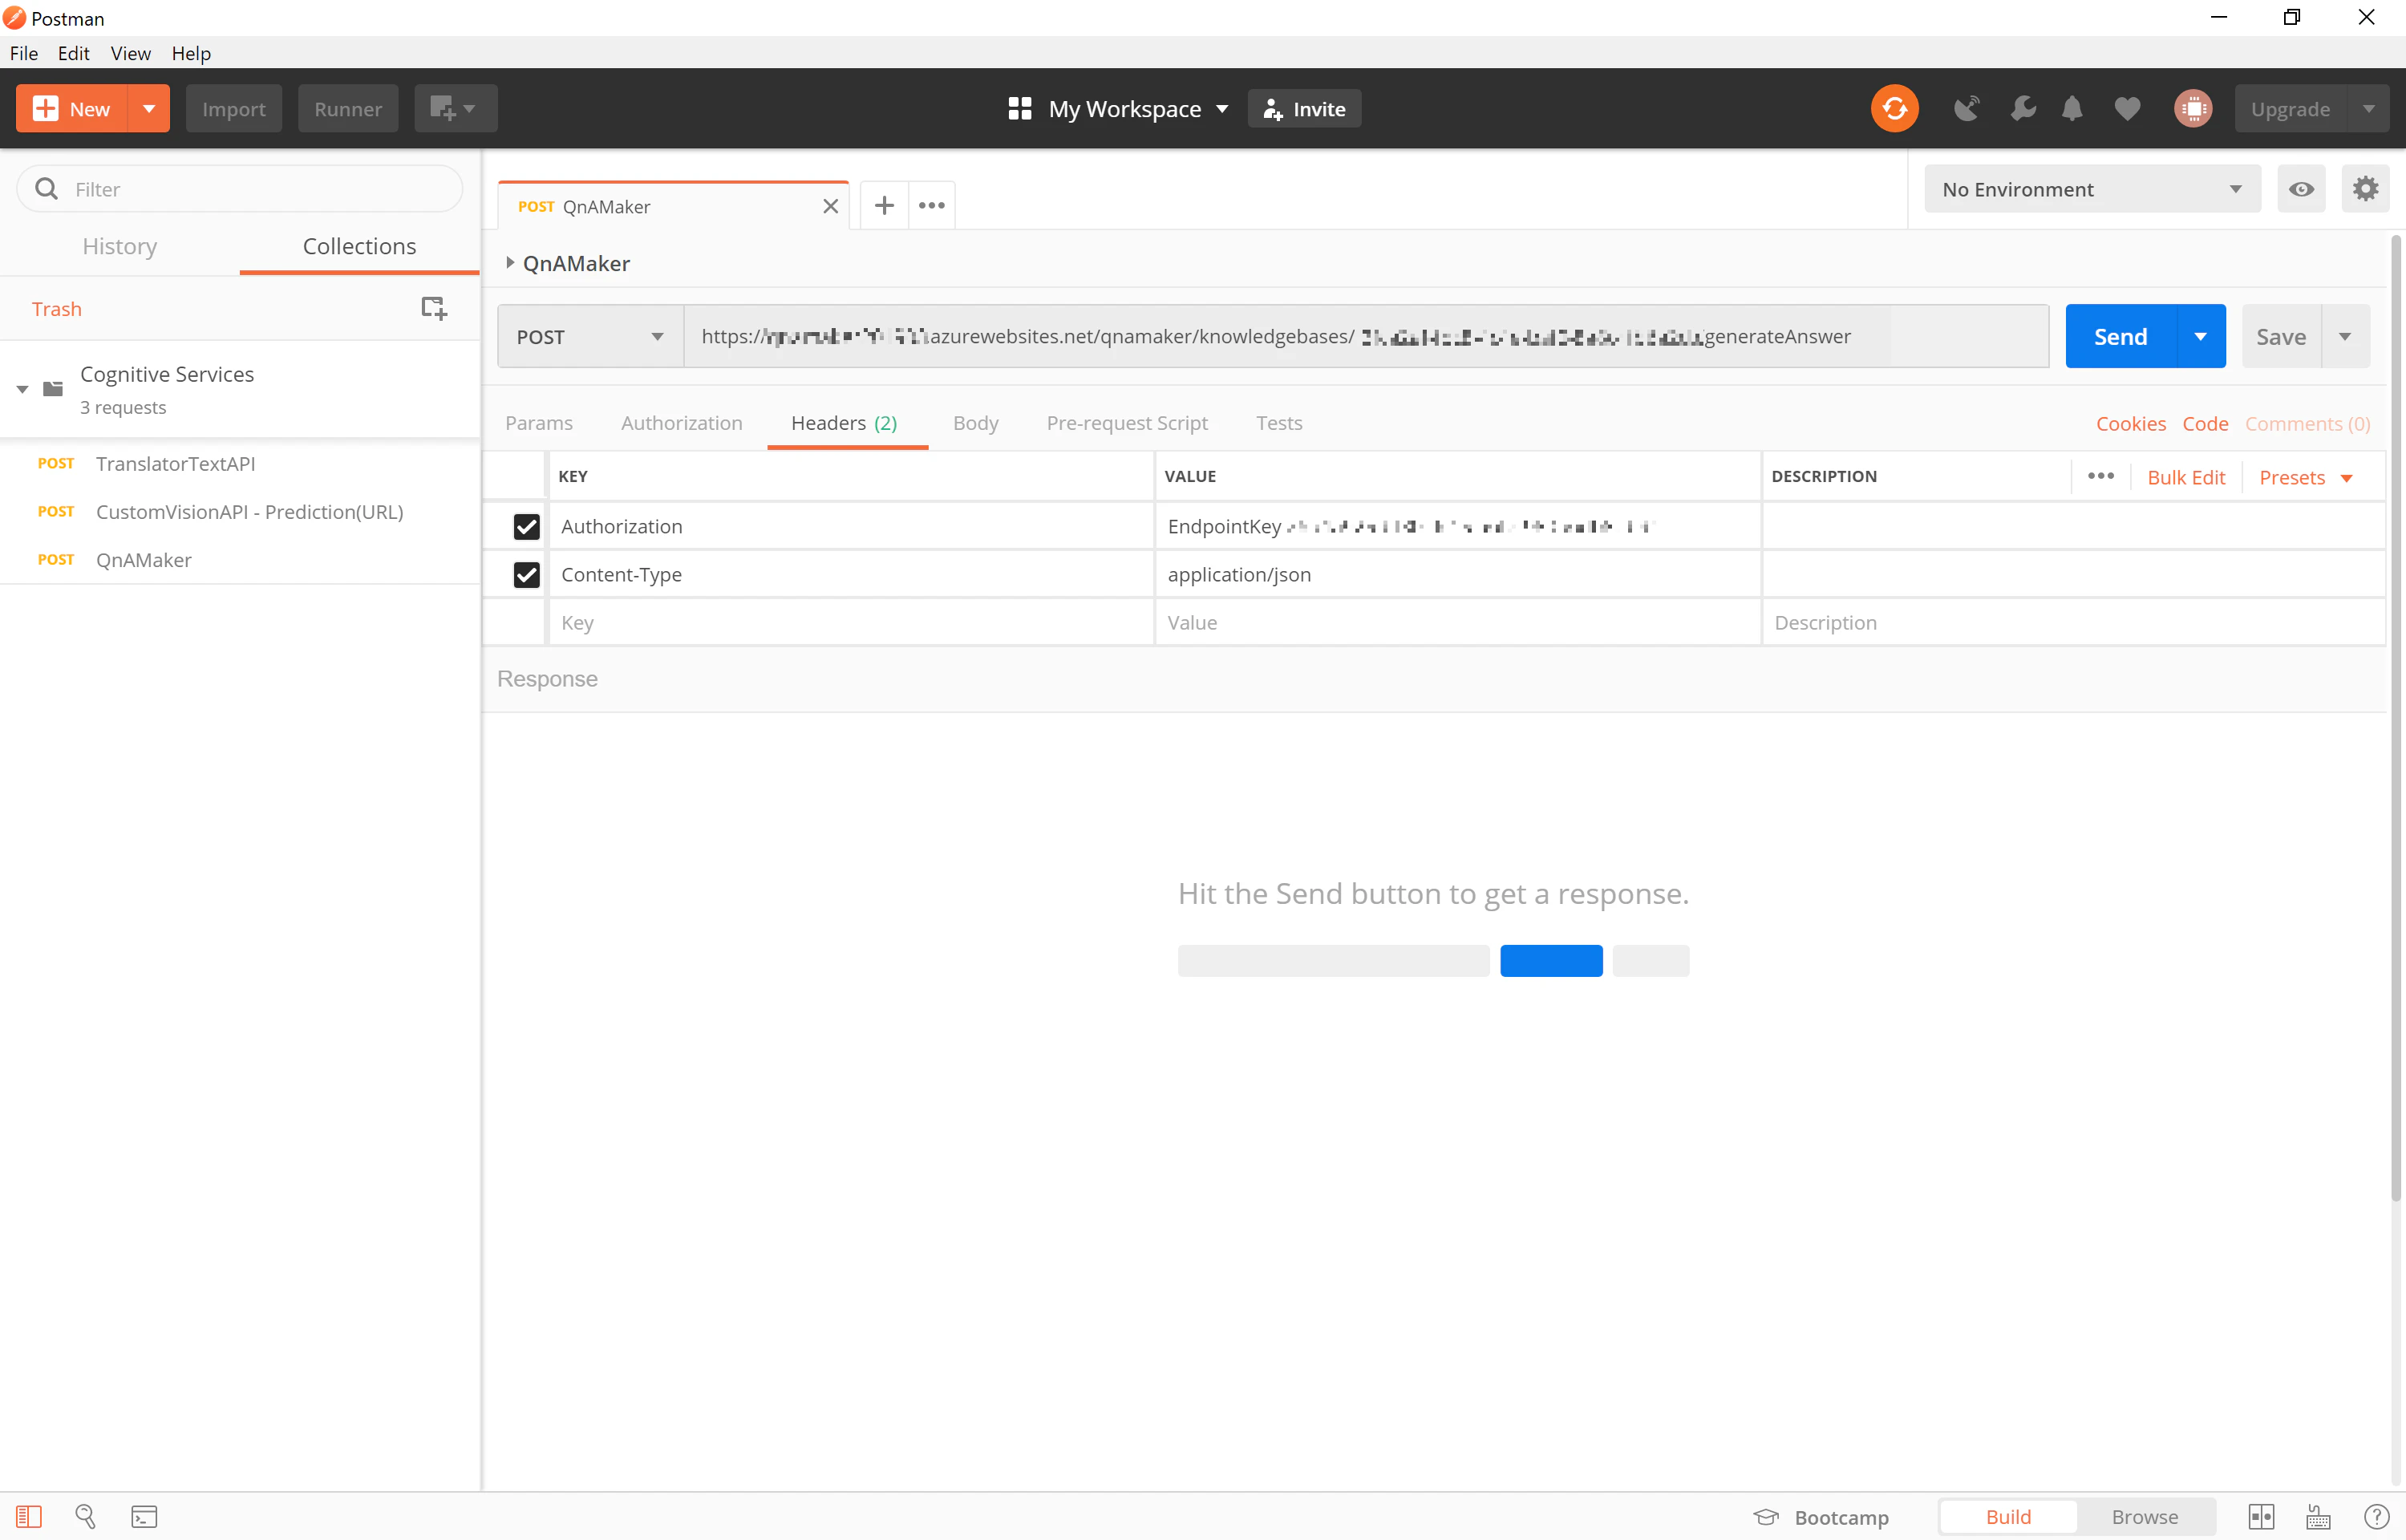Open the Save button dropdown arrow
2406x1540 pixels.
pos(2345,336)
